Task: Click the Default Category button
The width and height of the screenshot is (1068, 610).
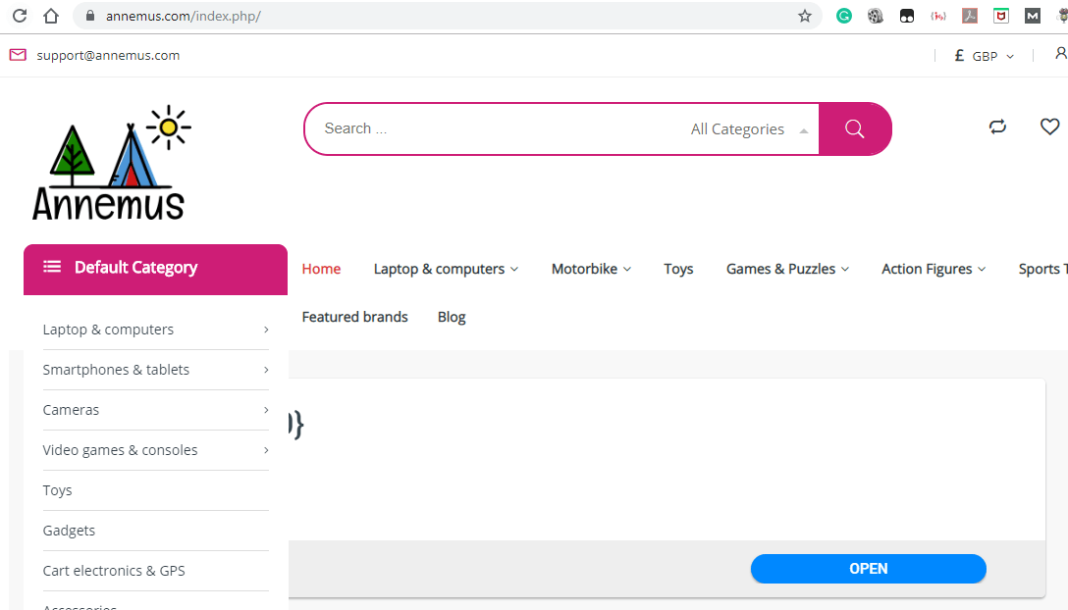Action: click(x=155, y=270)
